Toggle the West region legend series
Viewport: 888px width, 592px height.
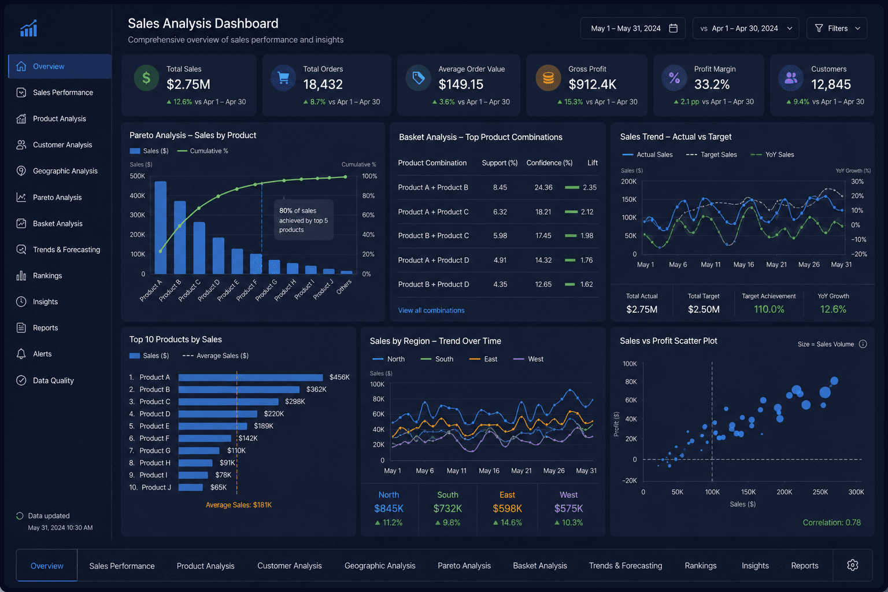pos(528,359)
